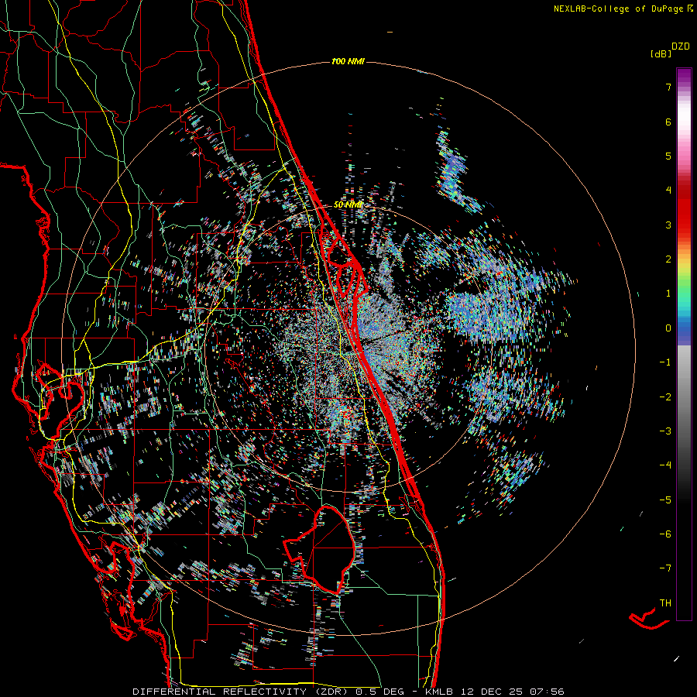Click the -7 value on color scale
Screen dimensions: 697x697
click(665, 568)
